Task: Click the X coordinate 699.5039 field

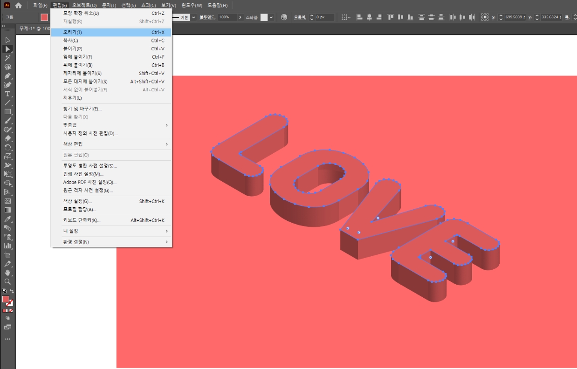Action: [515, 17]
